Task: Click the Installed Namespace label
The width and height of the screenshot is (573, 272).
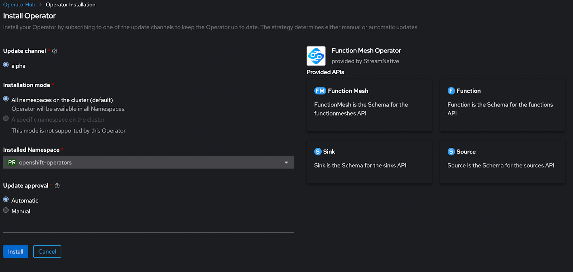Action: (x=31, y=150)
